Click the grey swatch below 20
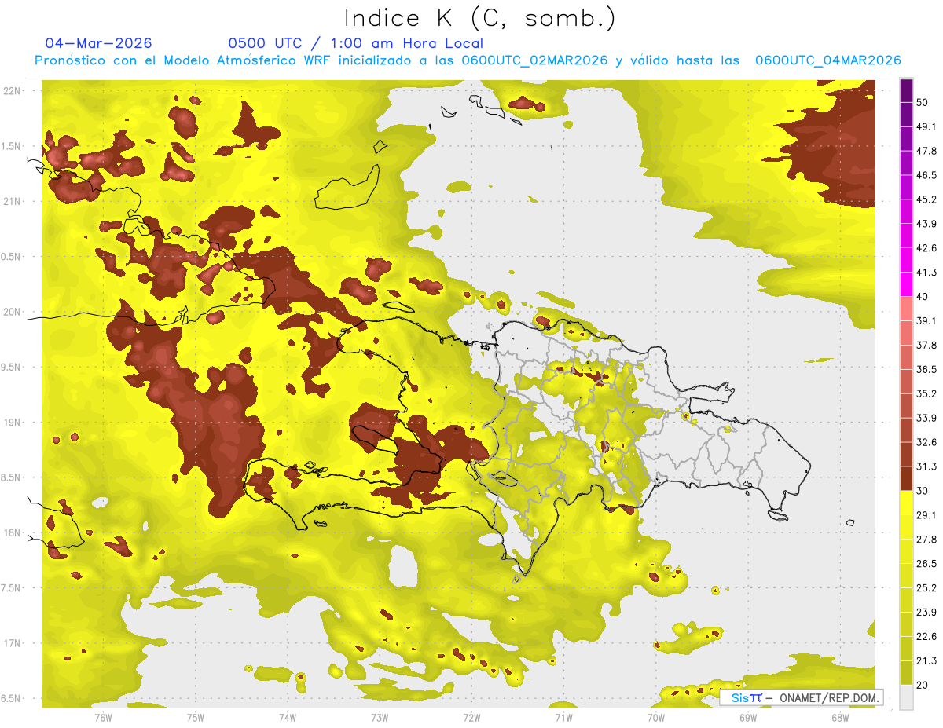943x728 pixels. pos(906,697)
